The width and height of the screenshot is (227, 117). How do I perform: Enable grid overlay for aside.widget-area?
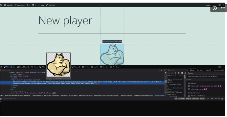tap(189, 89)
